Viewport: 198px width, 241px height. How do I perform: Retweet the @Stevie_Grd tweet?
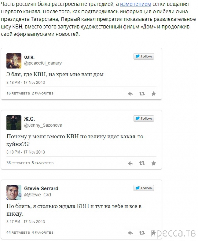click(142, 233)
